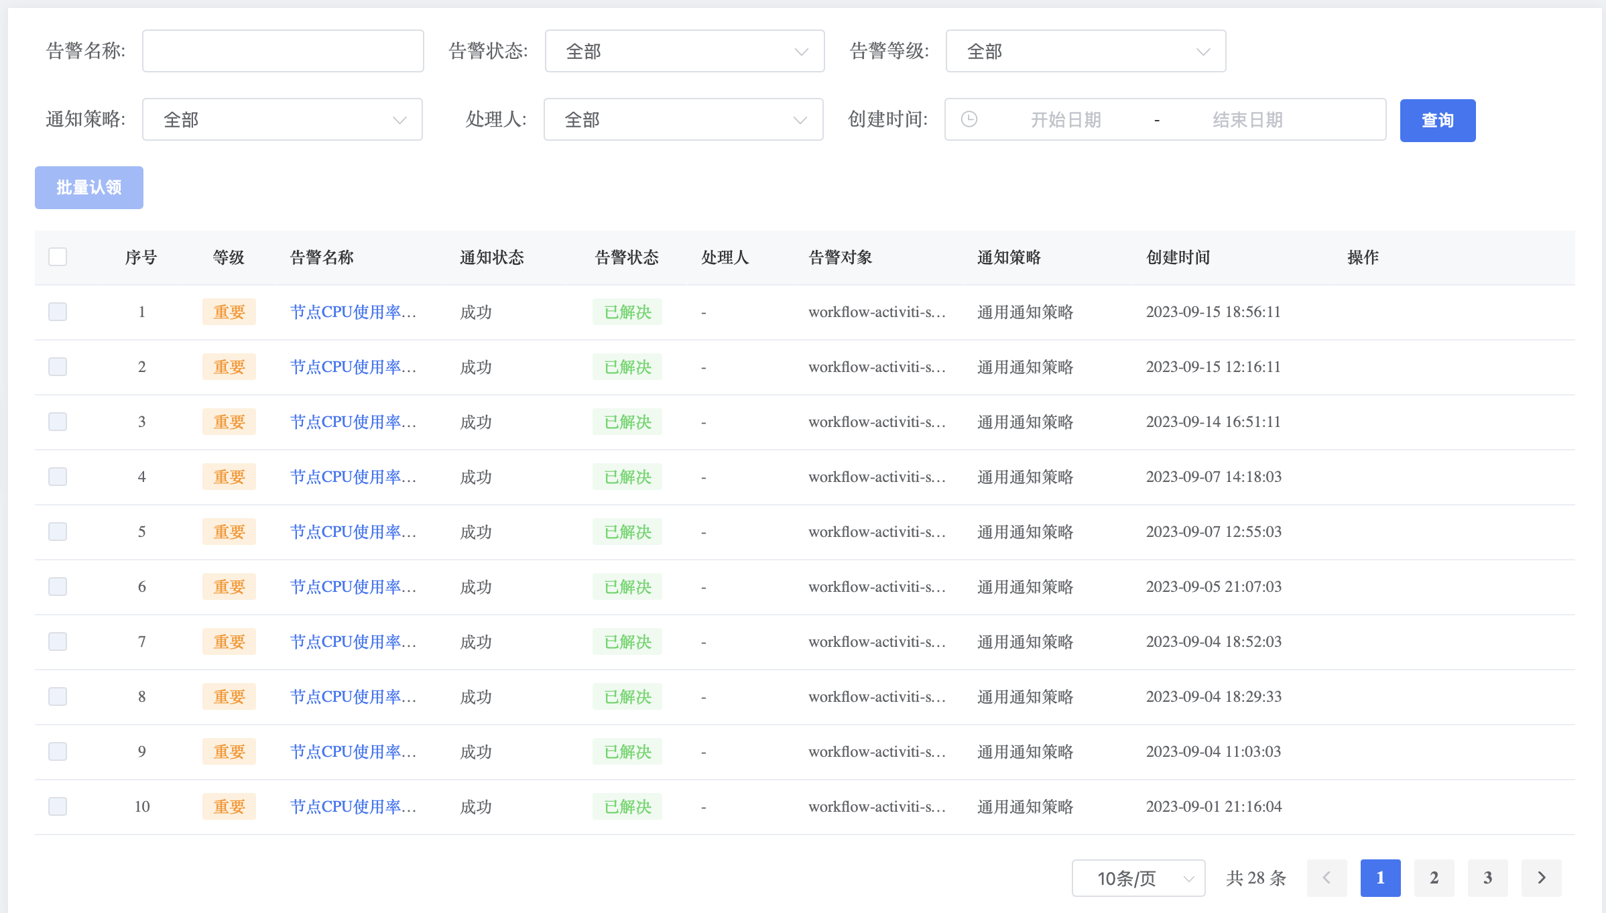Click the clock icon in date range field
Image resolution: width=1606 pixels, height=913 pixels.
[969, 119]
